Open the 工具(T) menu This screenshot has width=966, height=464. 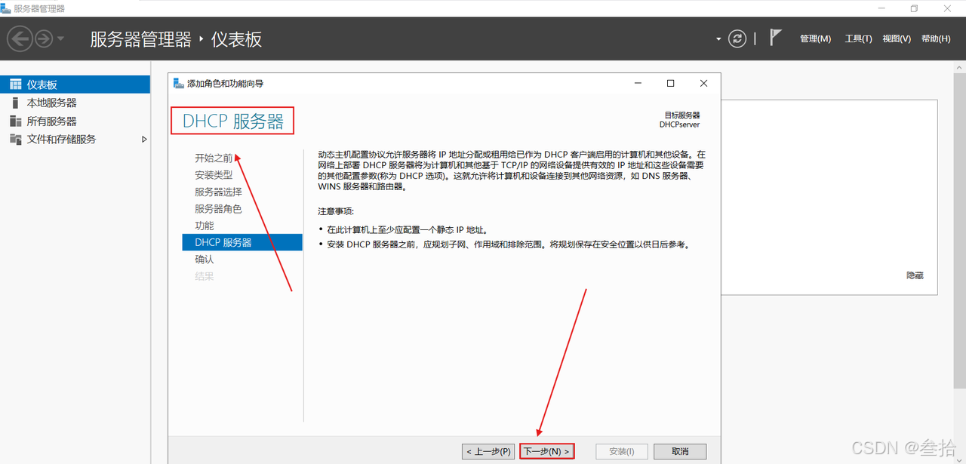pyautogui.click(x=858, y=38)
